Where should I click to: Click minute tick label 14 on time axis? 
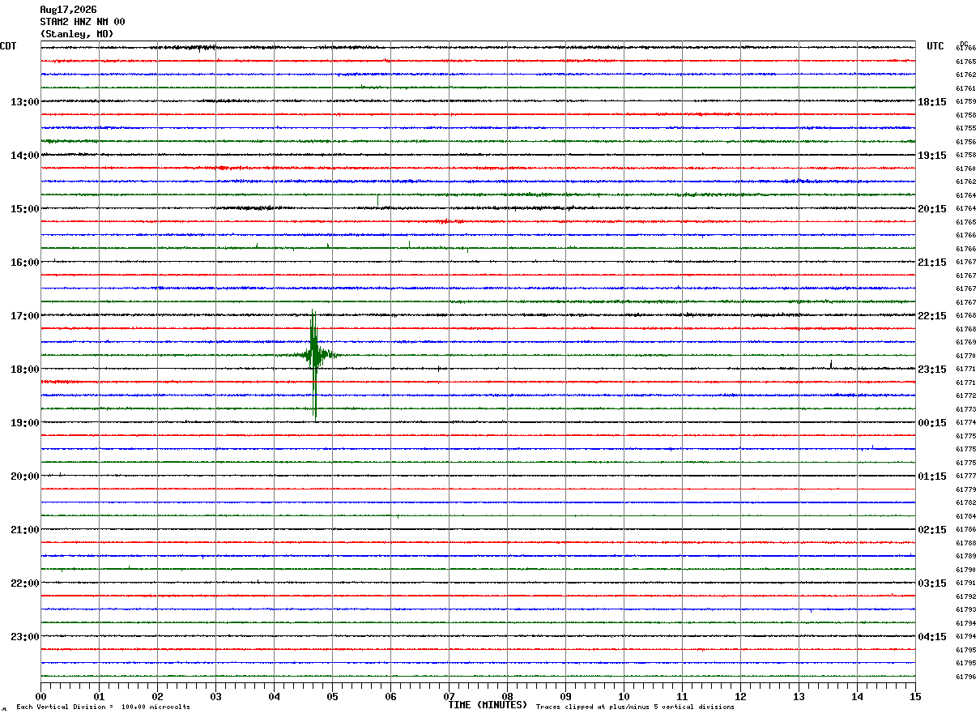pyautogui.click(x=858, y=697)
